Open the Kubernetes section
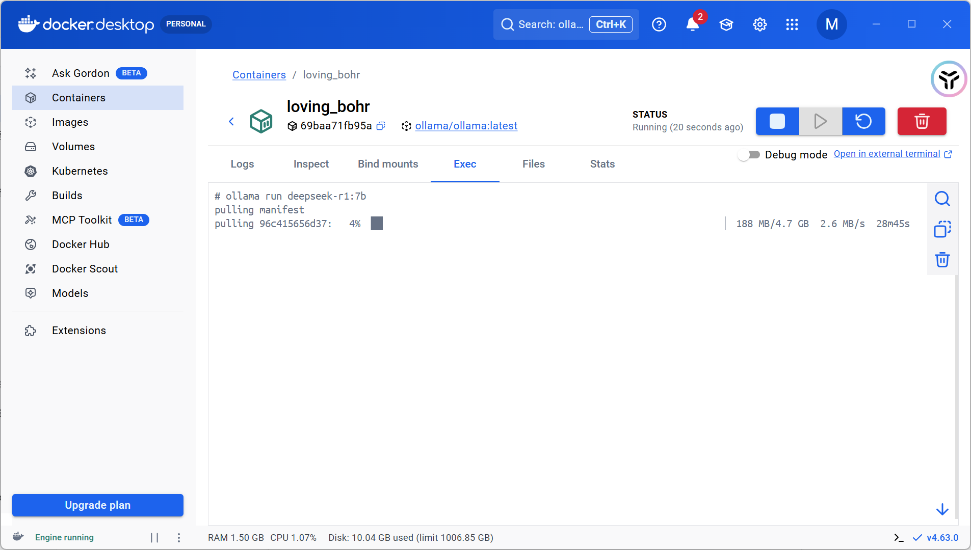Viewport: 971px width, 550px height. pyautogui.click(x=98, y=171)
